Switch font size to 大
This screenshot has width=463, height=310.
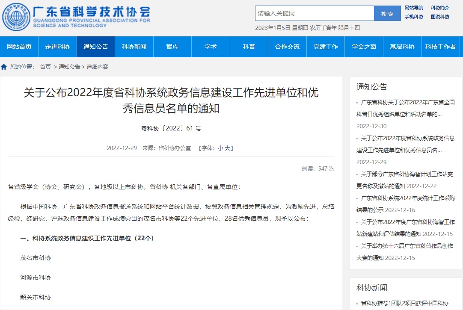click(228, 148)
